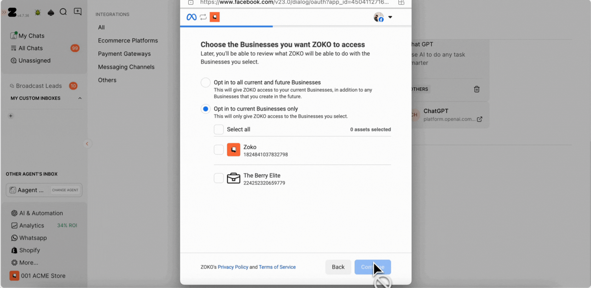Collapse My Custom Inboxes section

tap(80, 98)
